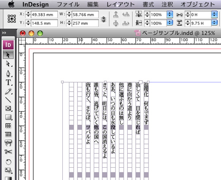Select the Rectangle tool
Image resolution: width=221 pixels, height=180 pixels.
point(8,117)
